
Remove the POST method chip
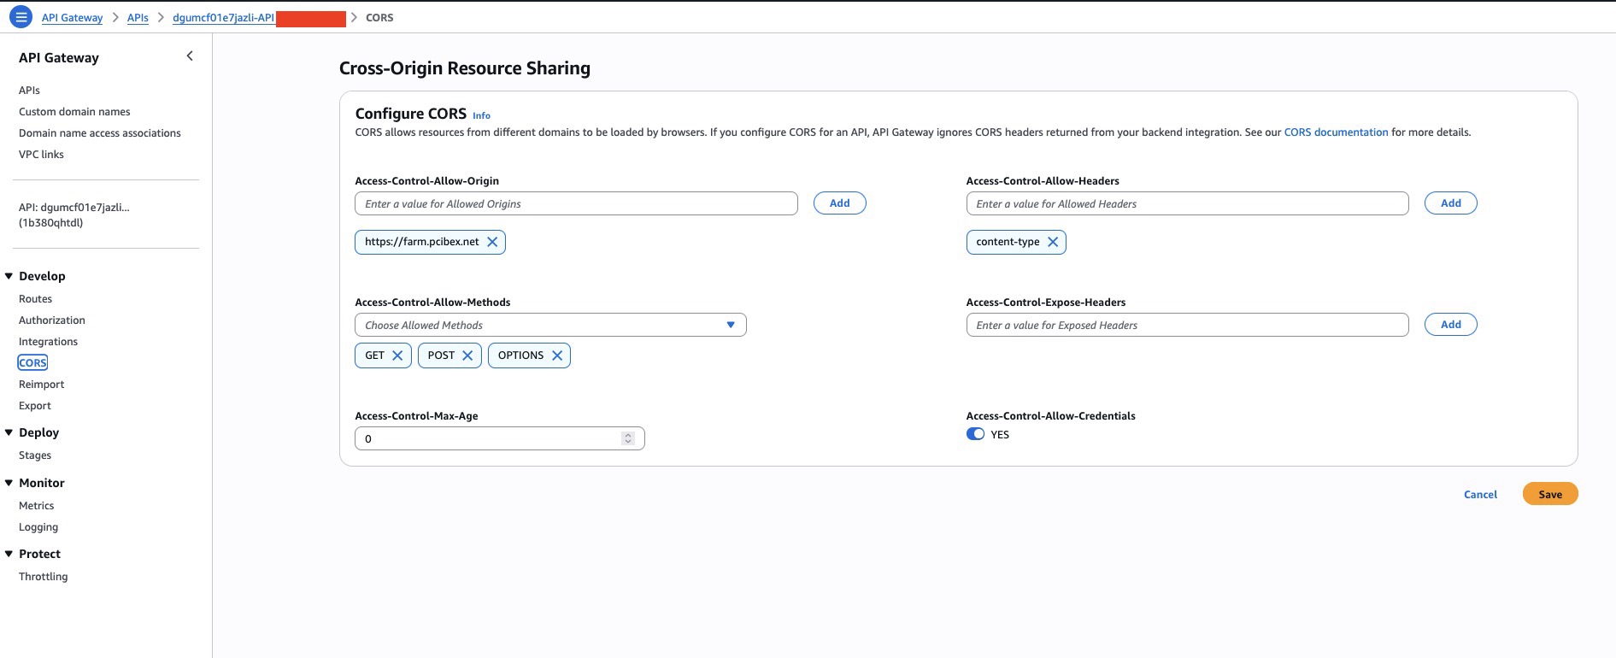click(x=467, y=355)
